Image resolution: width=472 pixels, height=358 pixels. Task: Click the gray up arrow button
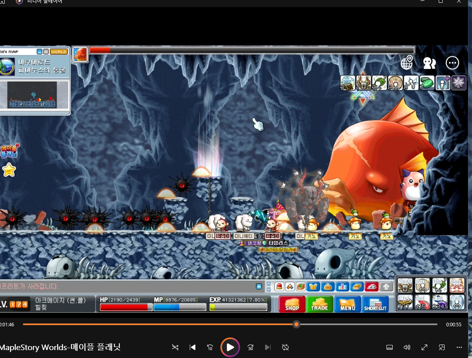386,286
